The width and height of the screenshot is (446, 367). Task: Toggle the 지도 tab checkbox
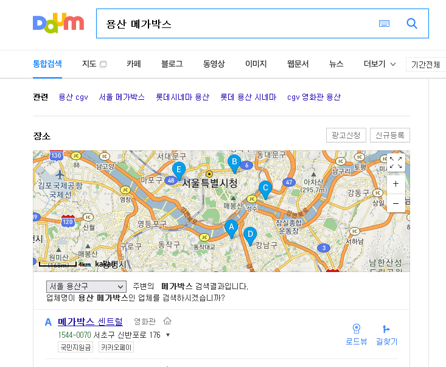click(x=103, y=65)
